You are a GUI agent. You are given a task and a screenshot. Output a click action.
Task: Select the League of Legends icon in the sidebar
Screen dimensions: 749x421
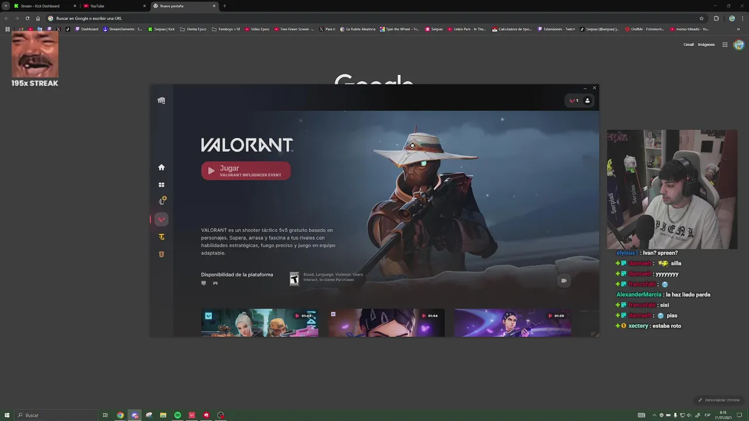[162, 201]
